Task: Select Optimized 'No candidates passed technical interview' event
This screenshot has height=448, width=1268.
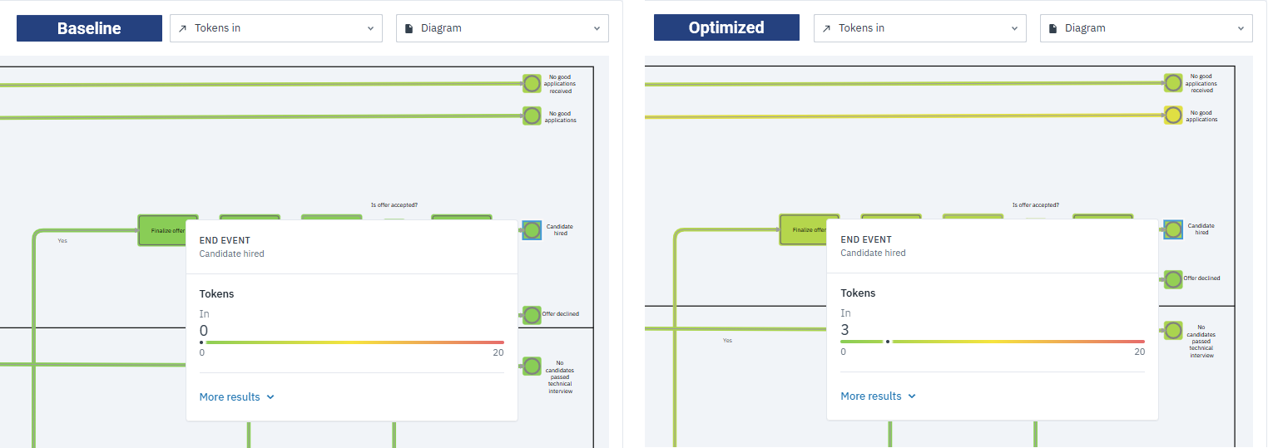Action: pos(1173,330)
